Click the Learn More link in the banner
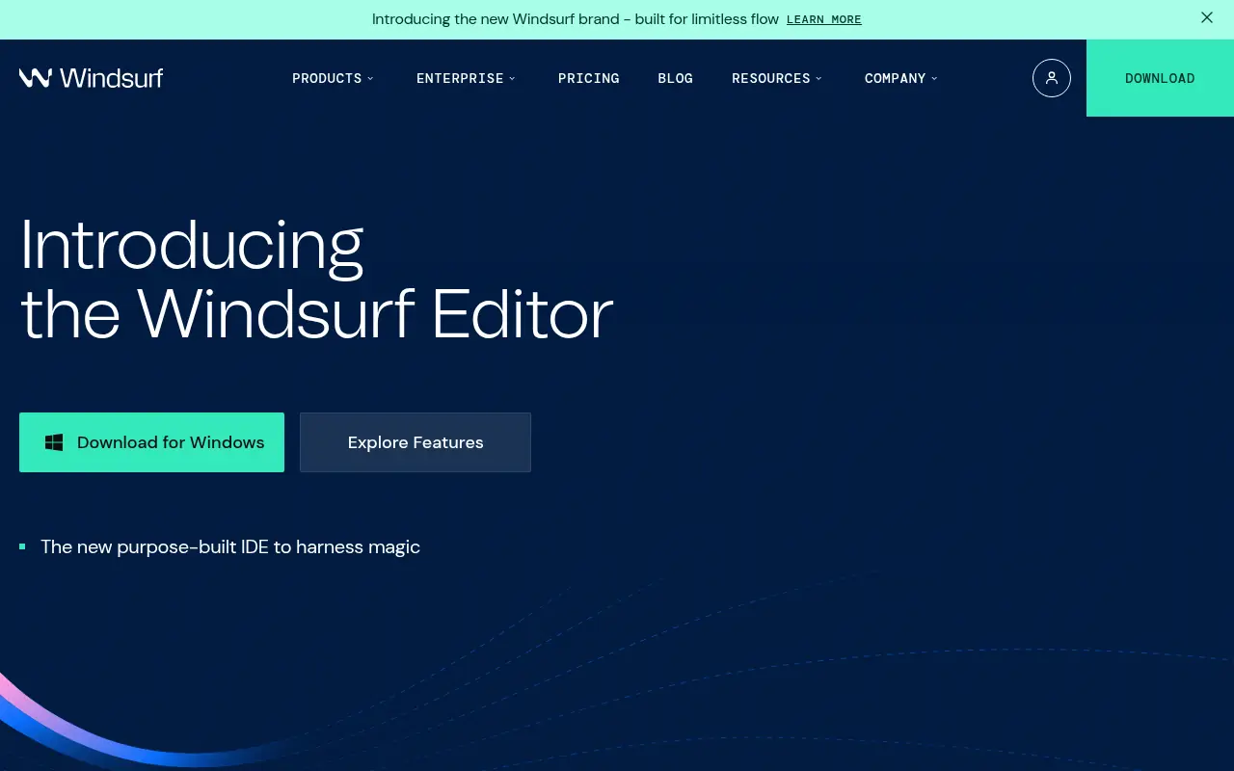1234x771 pixels. pos(823,20)
